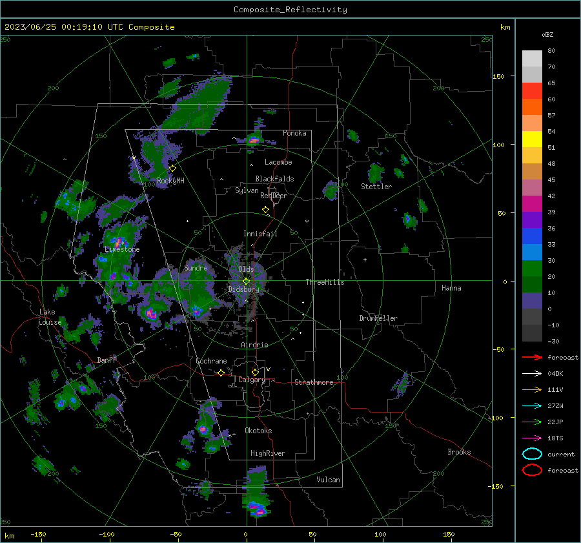
Task: Click the purple legend swatch between 10 and 0
Action: tap(532, 301)
